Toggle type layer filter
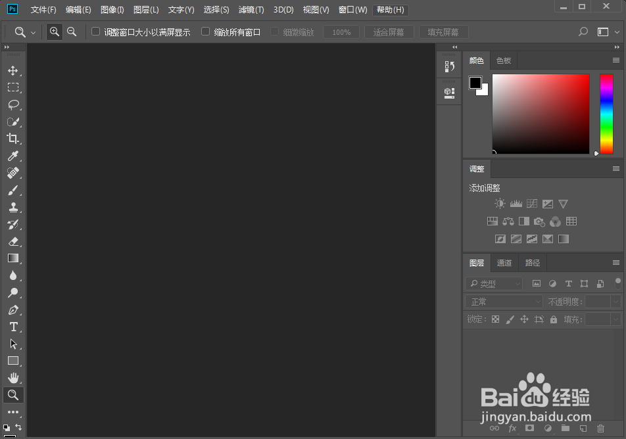 pyautogui.click(x=569, y=283)
